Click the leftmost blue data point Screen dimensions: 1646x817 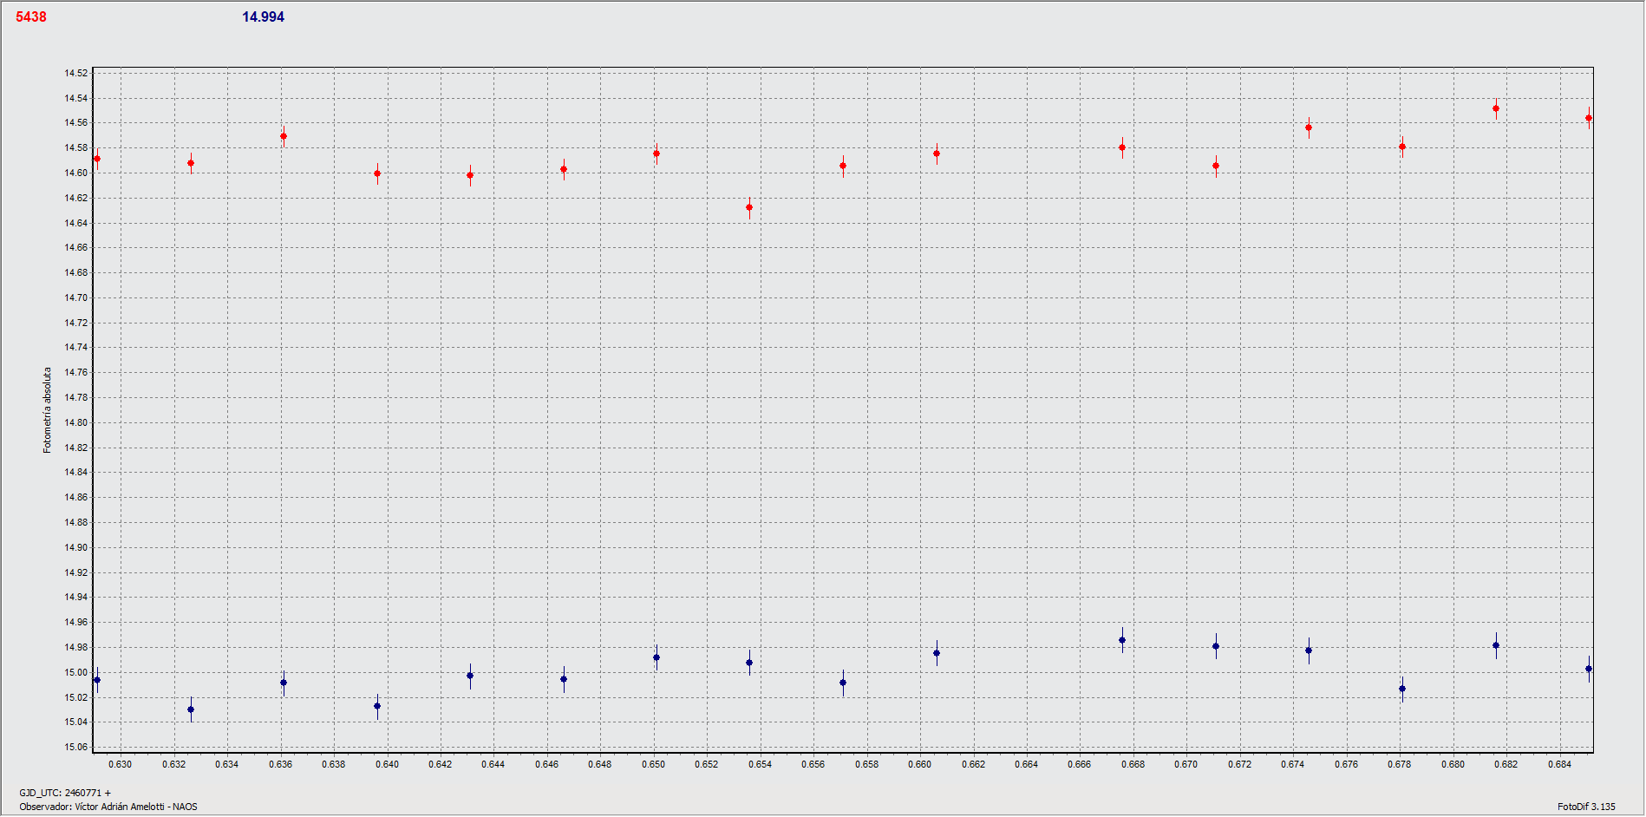coord(97,680)
